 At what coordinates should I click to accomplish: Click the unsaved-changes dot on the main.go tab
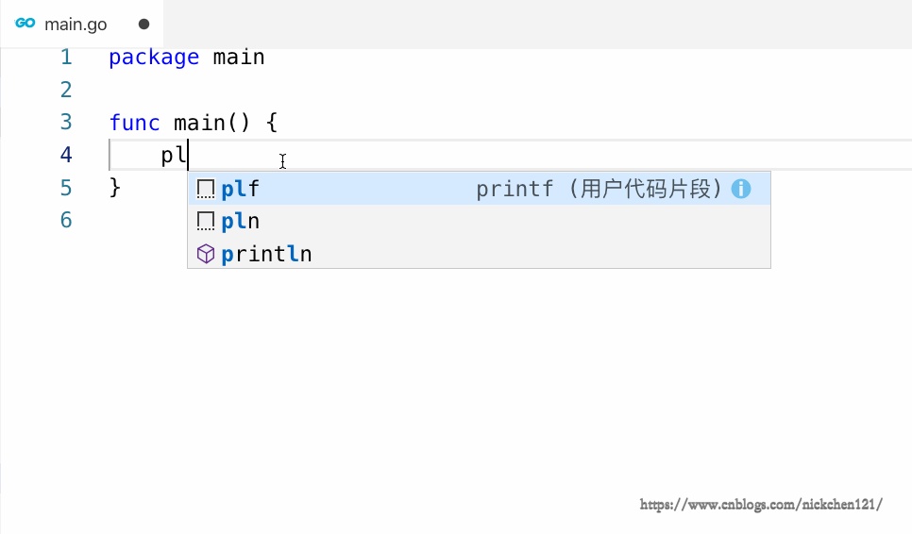(x=144, y=25)
